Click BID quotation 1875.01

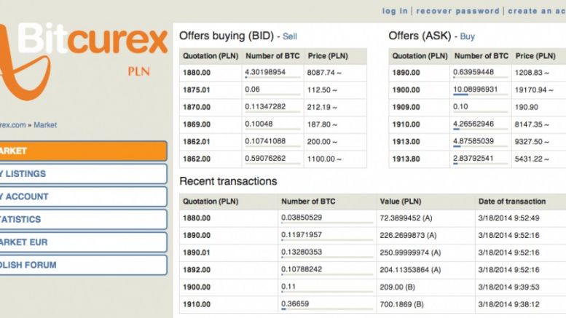[197, 90]
